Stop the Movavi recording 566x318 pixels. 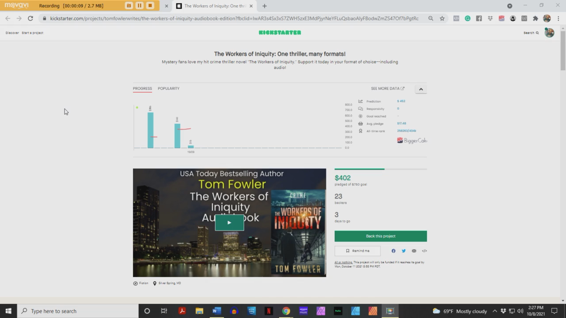click(x=150, y=6)
